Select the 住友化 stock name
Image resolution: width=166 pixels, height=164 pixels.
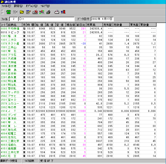pos(12,137)
